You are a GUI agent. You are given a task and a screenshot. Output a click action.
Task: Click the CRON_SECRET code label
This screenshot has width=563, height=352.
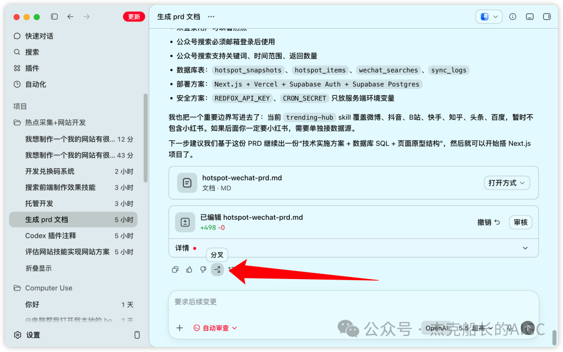pyautogui.click(x=304, y=98)
